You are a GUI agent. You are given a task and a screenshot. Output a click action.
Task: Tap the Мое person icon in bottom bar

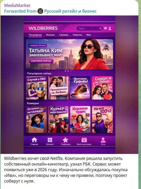pos(103,140)
